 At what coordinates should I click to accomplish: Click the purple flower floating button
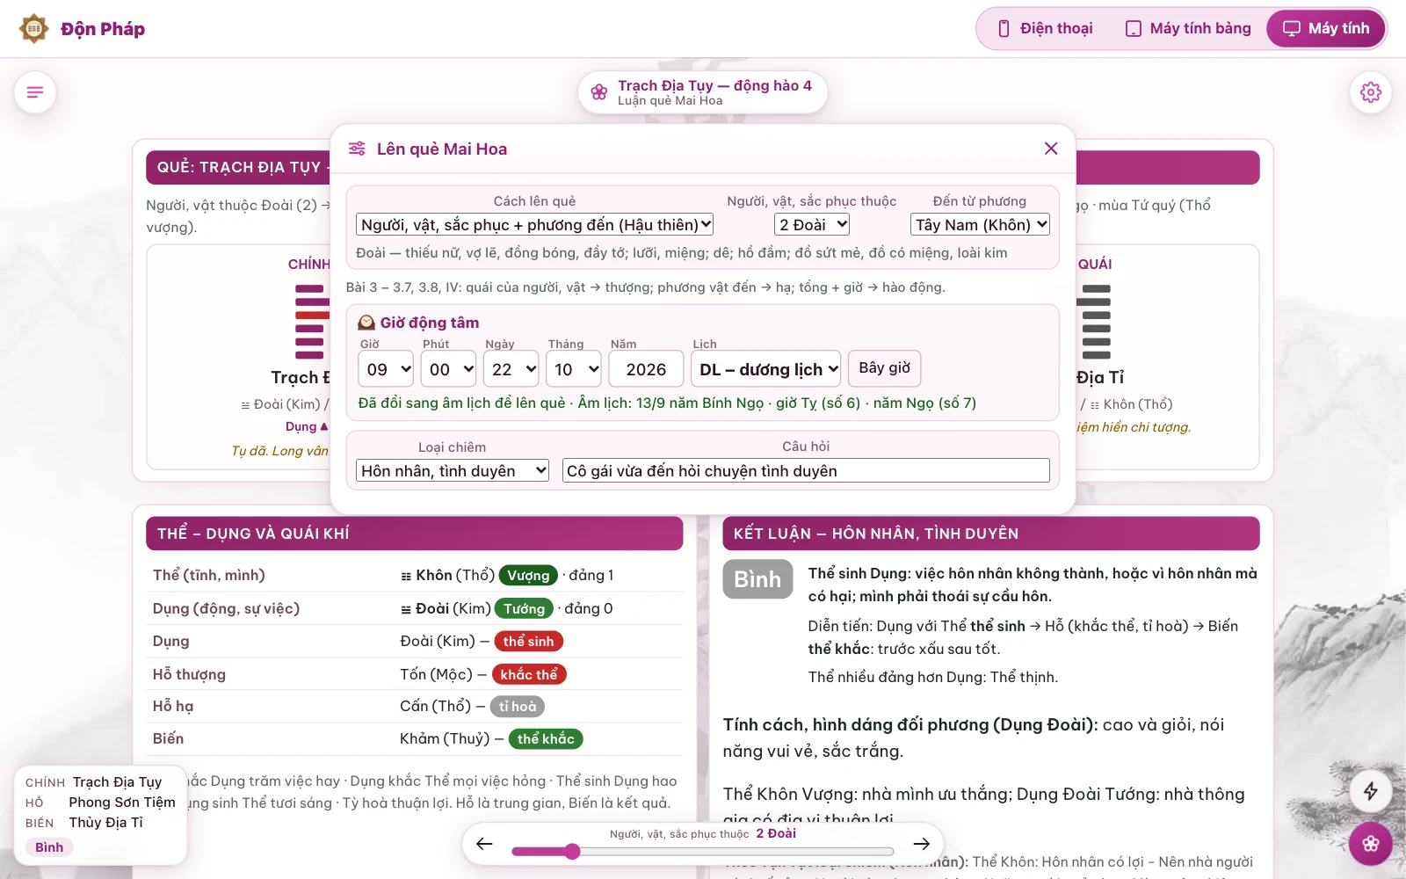(x=1371, y=845)
